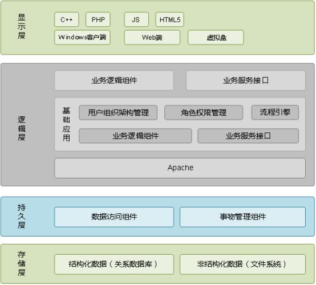
Task: Click the Windows客户端 box
Action: (83, 37)
